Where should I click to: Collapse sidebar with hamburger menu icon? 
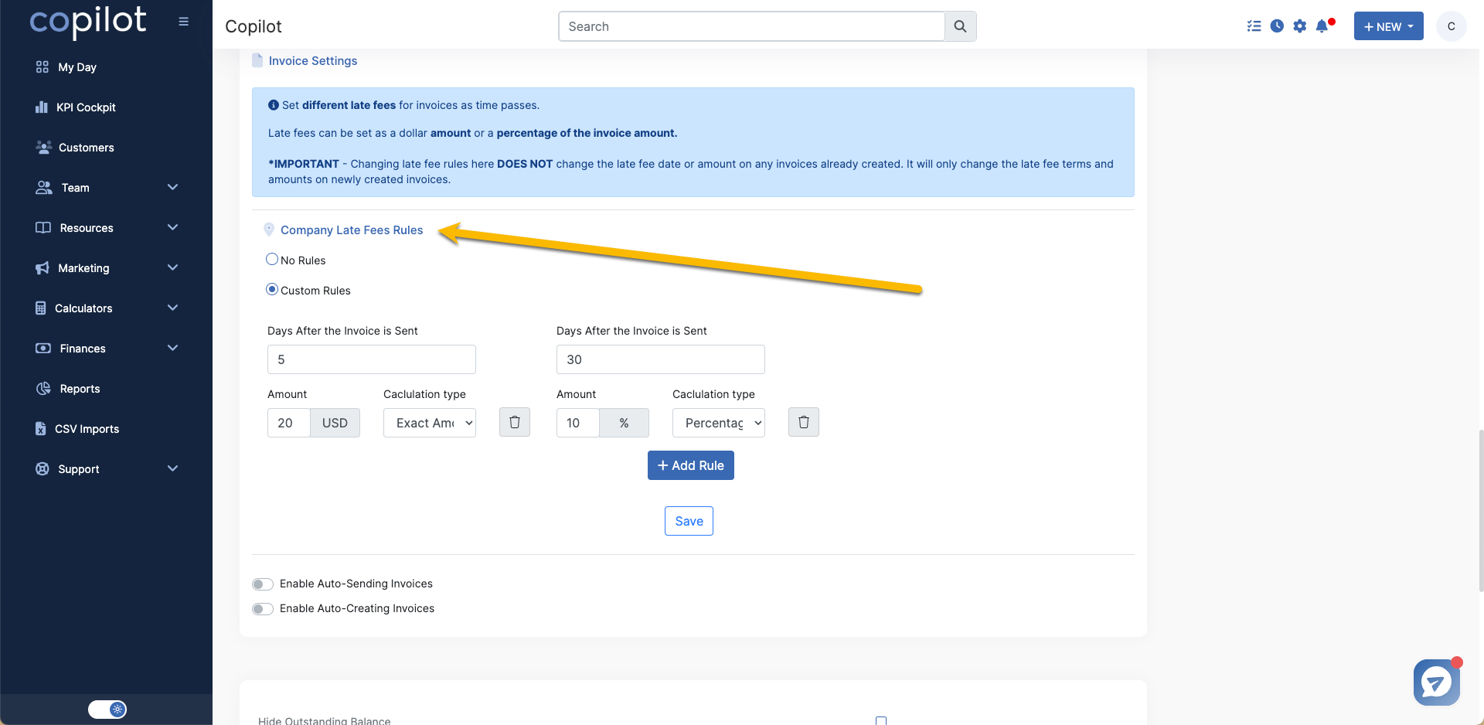[x=183, y=22]
